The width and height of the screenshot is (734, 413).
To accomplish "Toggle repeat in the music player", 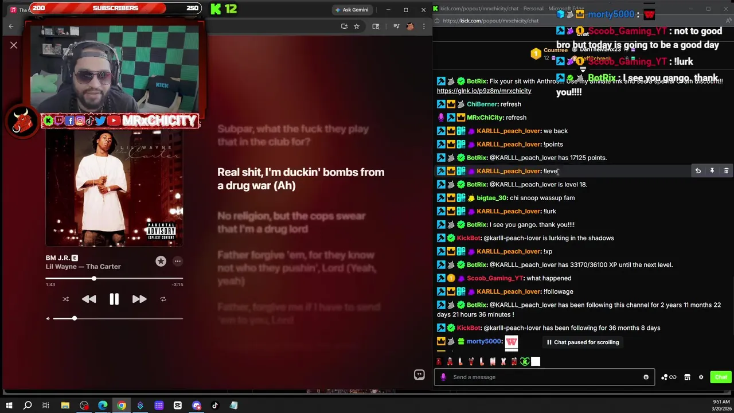I will coord(163,299).
